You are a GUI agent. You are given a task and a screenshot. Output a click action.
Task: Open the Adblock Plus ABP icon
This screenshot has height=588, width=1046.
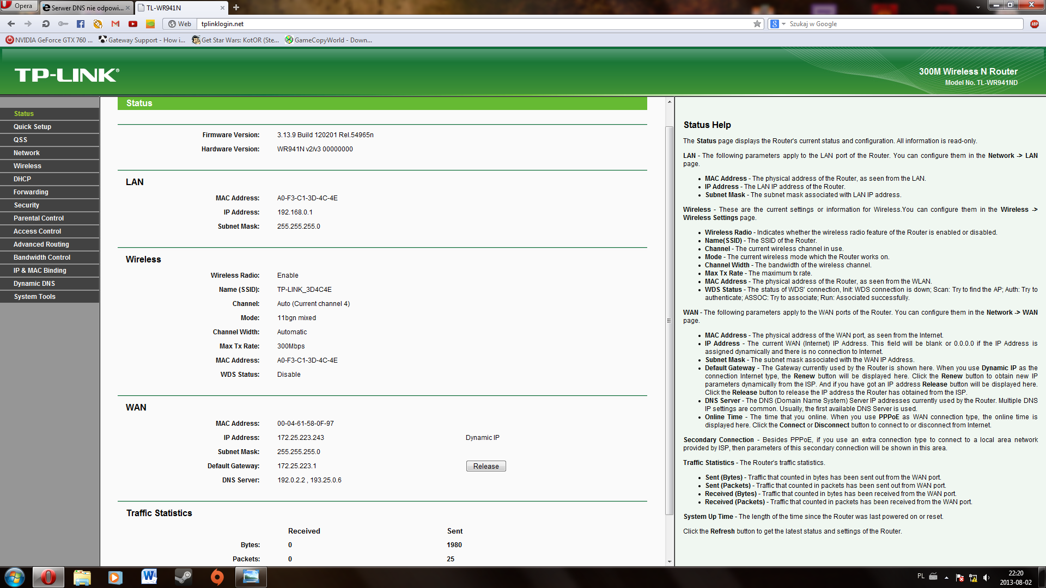click(1035, 24)
